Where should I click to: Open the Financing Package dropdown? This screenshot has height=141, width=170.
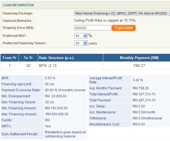(122, 13)
